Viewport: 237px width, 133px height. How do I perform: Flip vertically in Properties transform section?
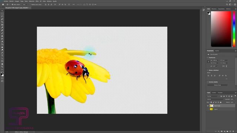pos(226,66)
